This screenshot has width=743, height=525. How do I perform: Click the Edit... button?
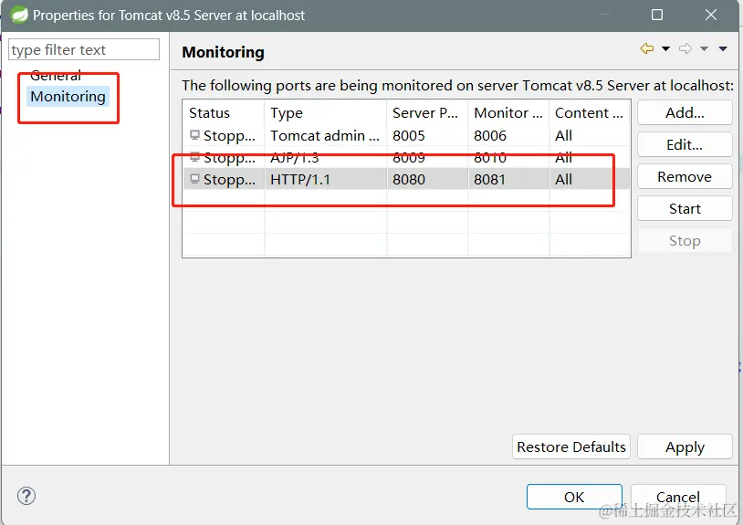coord(685,144)
